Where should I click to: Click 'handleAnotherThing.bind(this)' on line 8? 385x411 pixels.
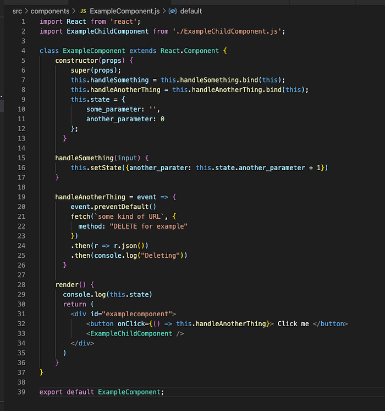[x=248, y=90]
